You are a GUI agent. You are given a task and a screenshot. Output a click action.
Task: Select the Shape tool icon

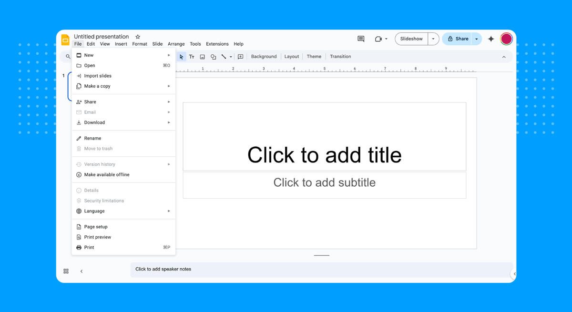click(x=213, y=57)
